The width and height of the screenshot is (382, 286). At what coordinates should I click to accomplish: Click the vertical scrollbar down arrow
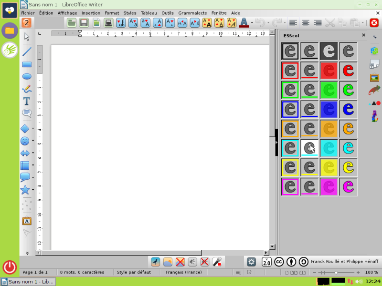272,246
